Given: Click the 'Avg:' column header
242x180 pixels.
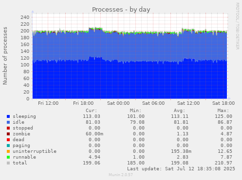Looking at the screenshot, I should coord(179,111).
